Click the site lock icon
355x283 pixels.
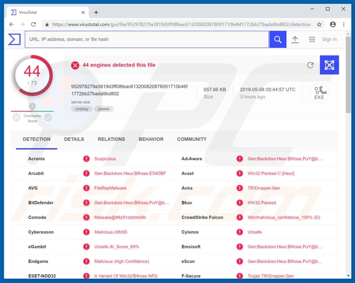[x=47, y=24]
